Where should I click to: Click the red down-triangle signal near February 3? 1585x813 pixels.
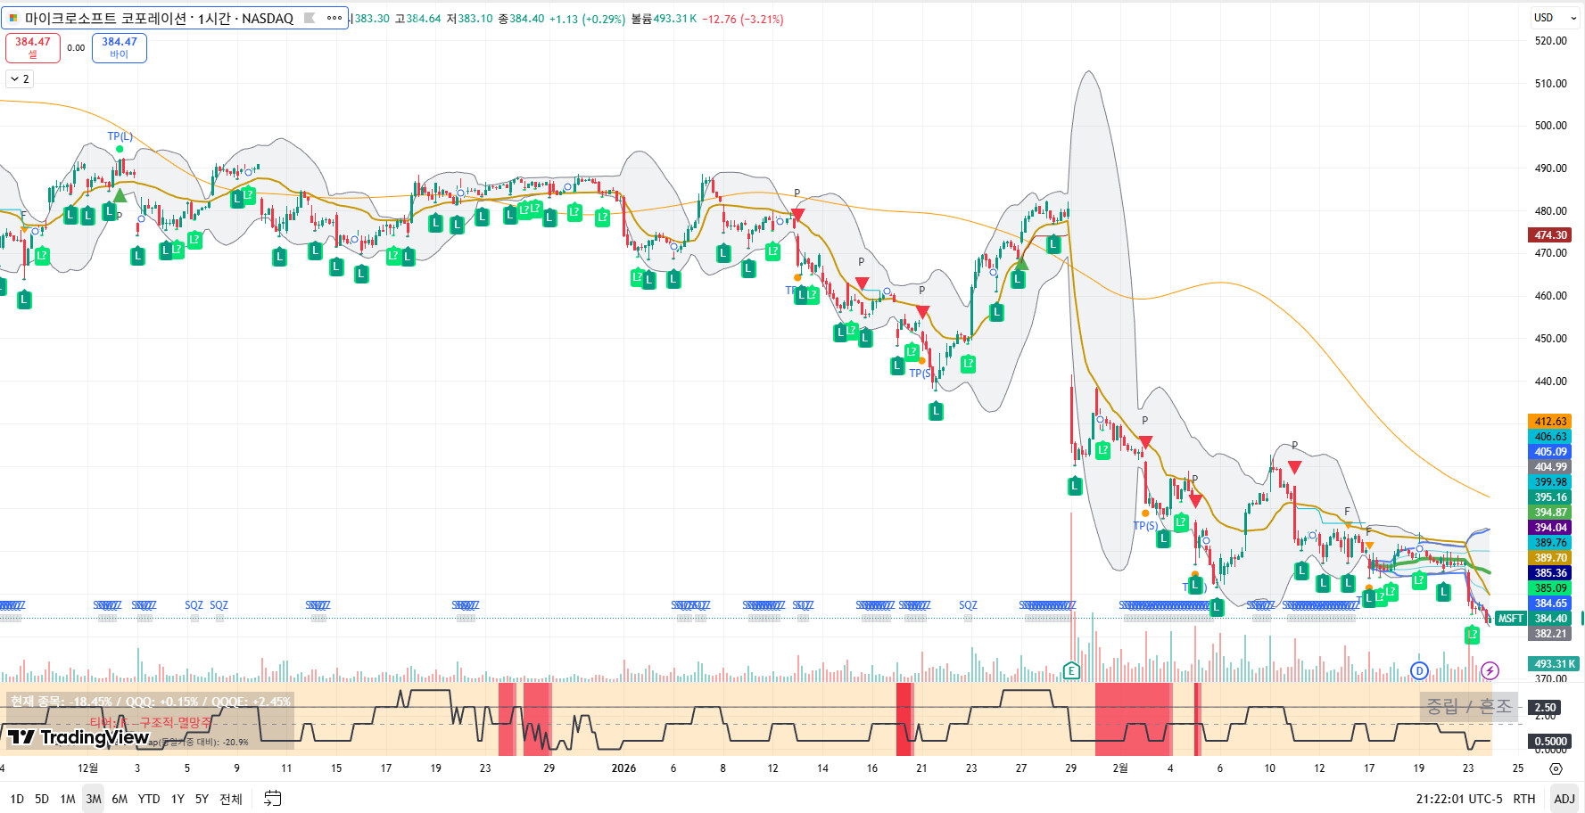[x=1145, y=442]
